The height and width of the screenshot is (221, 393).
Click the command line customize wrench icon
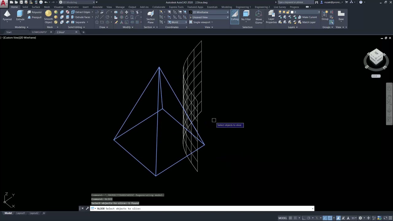(87, 208)
